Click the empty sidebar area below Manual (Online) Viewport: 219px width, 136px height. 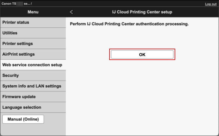[33, 130]
